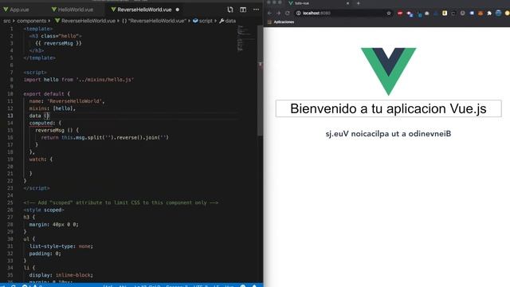Viewport: 510px width, 287px height.
Task: Go back in the browser
Action: 269,13
